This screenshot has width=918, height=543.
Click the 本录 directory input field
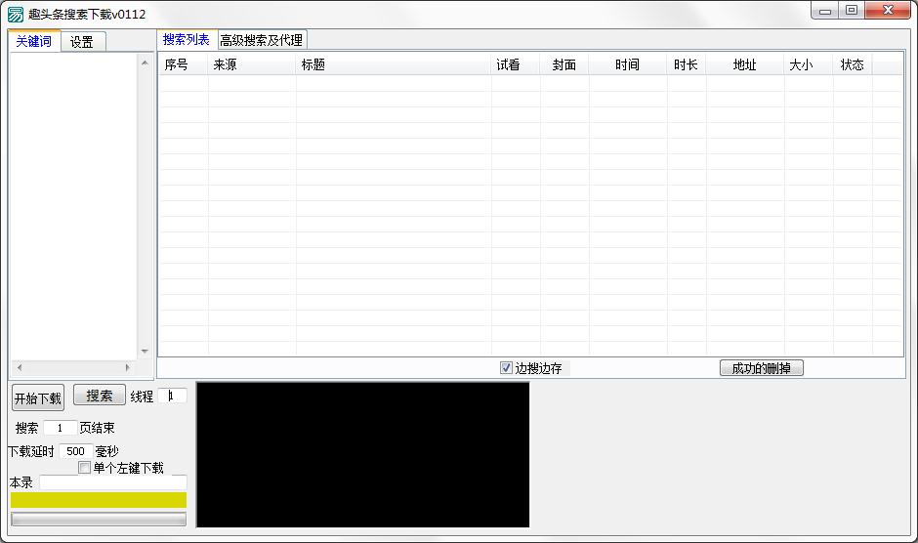pos(113,482)
